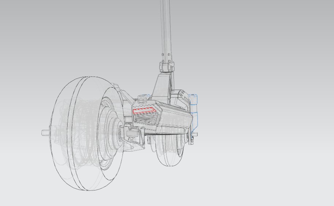
Task: Pick the strut clamp collar joint
Action: pos(167,67)
